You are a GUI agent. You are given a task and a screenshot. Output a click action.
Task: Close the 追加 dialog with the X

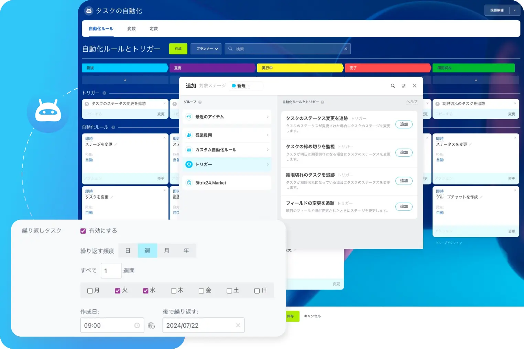tap(415, 86)
